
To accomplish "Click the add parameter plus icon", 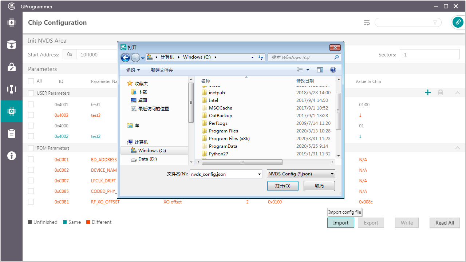I will tap(428, 93).
